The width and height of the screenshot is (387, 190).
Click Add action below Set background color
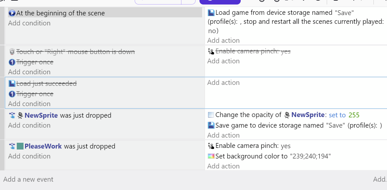(223, 166)
